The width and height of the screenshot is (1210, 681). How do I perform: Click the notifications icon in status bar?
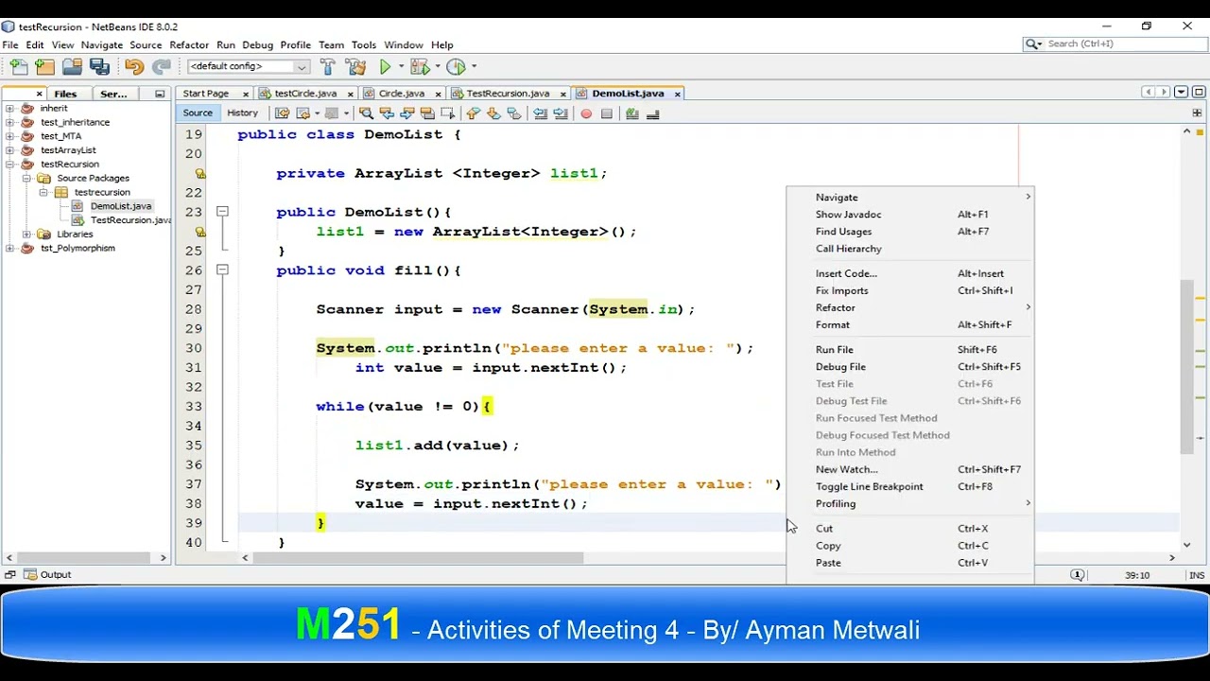click(x=1077, y=575)
